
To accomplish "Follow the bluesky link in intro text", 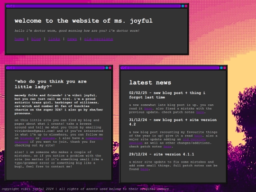I will (x=27, y=138).
